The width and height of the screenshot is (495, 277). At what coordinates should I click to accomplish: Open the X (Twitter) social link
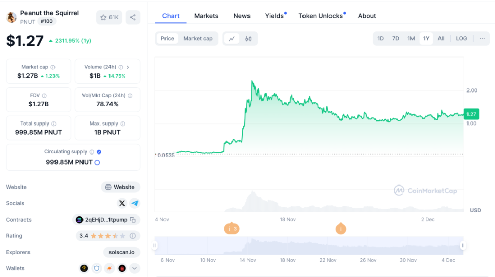(122, 203)
